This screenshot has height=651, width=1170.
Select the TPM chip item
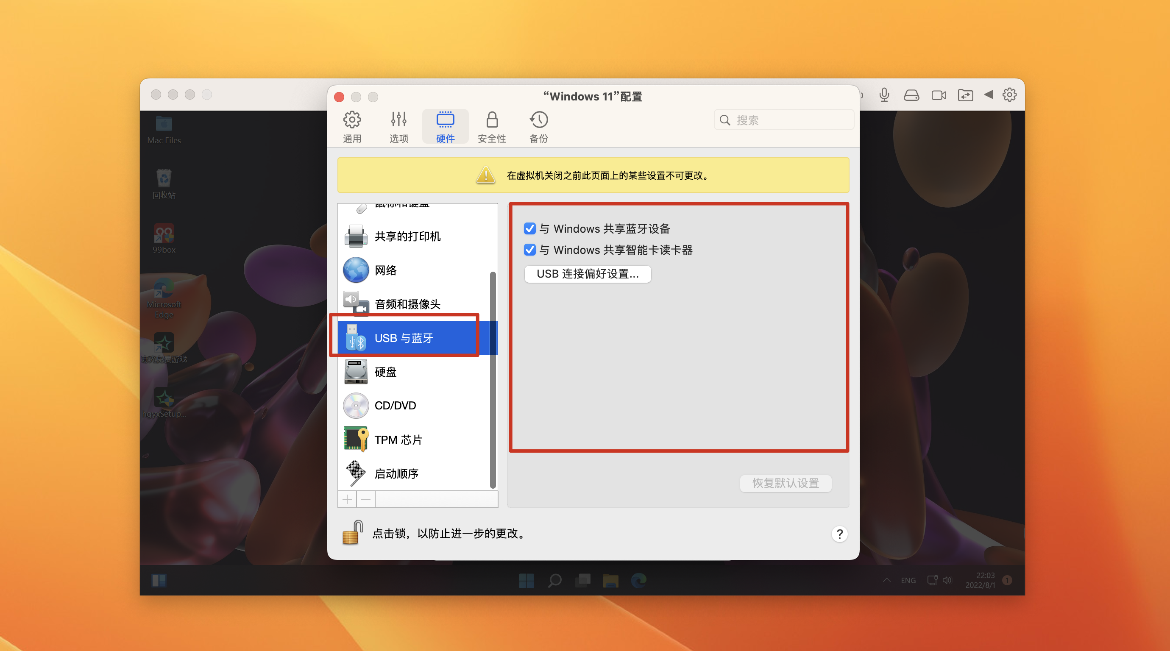point(398,440)
